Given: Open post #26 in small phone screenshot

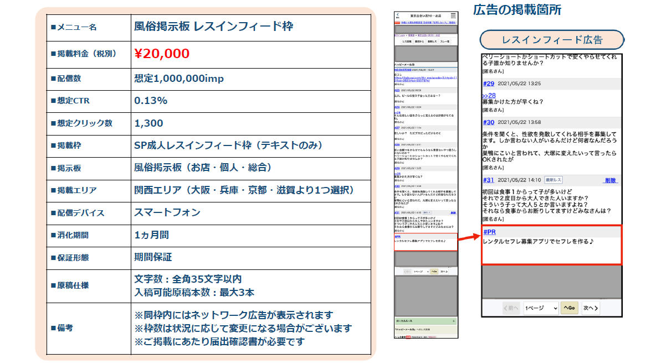Looking at the screenshot, I should tap(397, 107).
